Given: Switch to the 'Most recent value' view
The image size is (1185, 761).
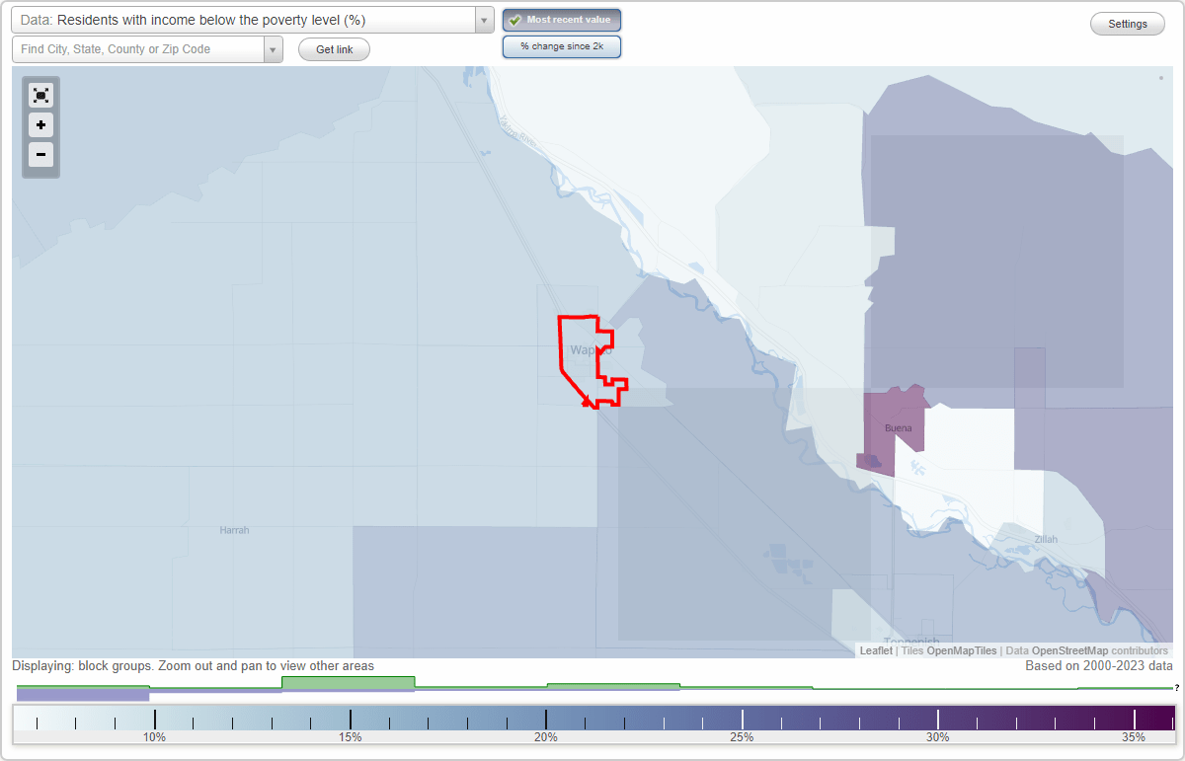Looking at the screenshot, I should [562, 20].
